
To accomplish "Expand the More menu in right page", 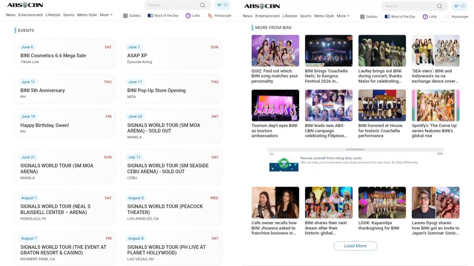I will (x=343, y=16).
